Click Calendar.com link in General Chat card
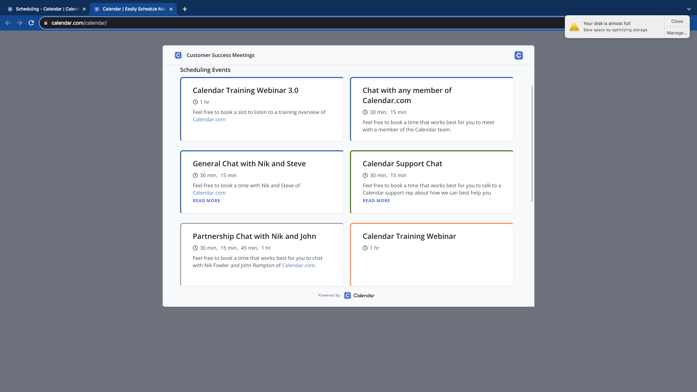Screen dimensions: 697x392 tap(209, 193)
